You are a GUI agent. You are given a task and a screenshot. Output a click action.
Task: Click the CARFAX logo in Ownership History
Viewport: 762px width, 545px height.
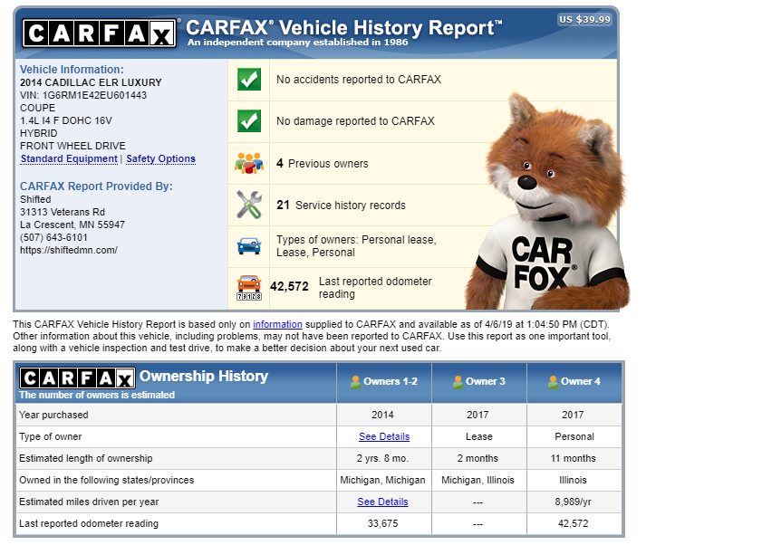pyautogui.click(x=77, y=378)
